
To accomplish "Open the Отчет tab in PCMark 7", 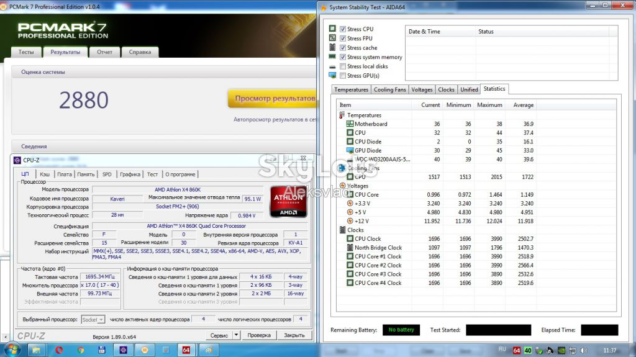I will (104, 52).
